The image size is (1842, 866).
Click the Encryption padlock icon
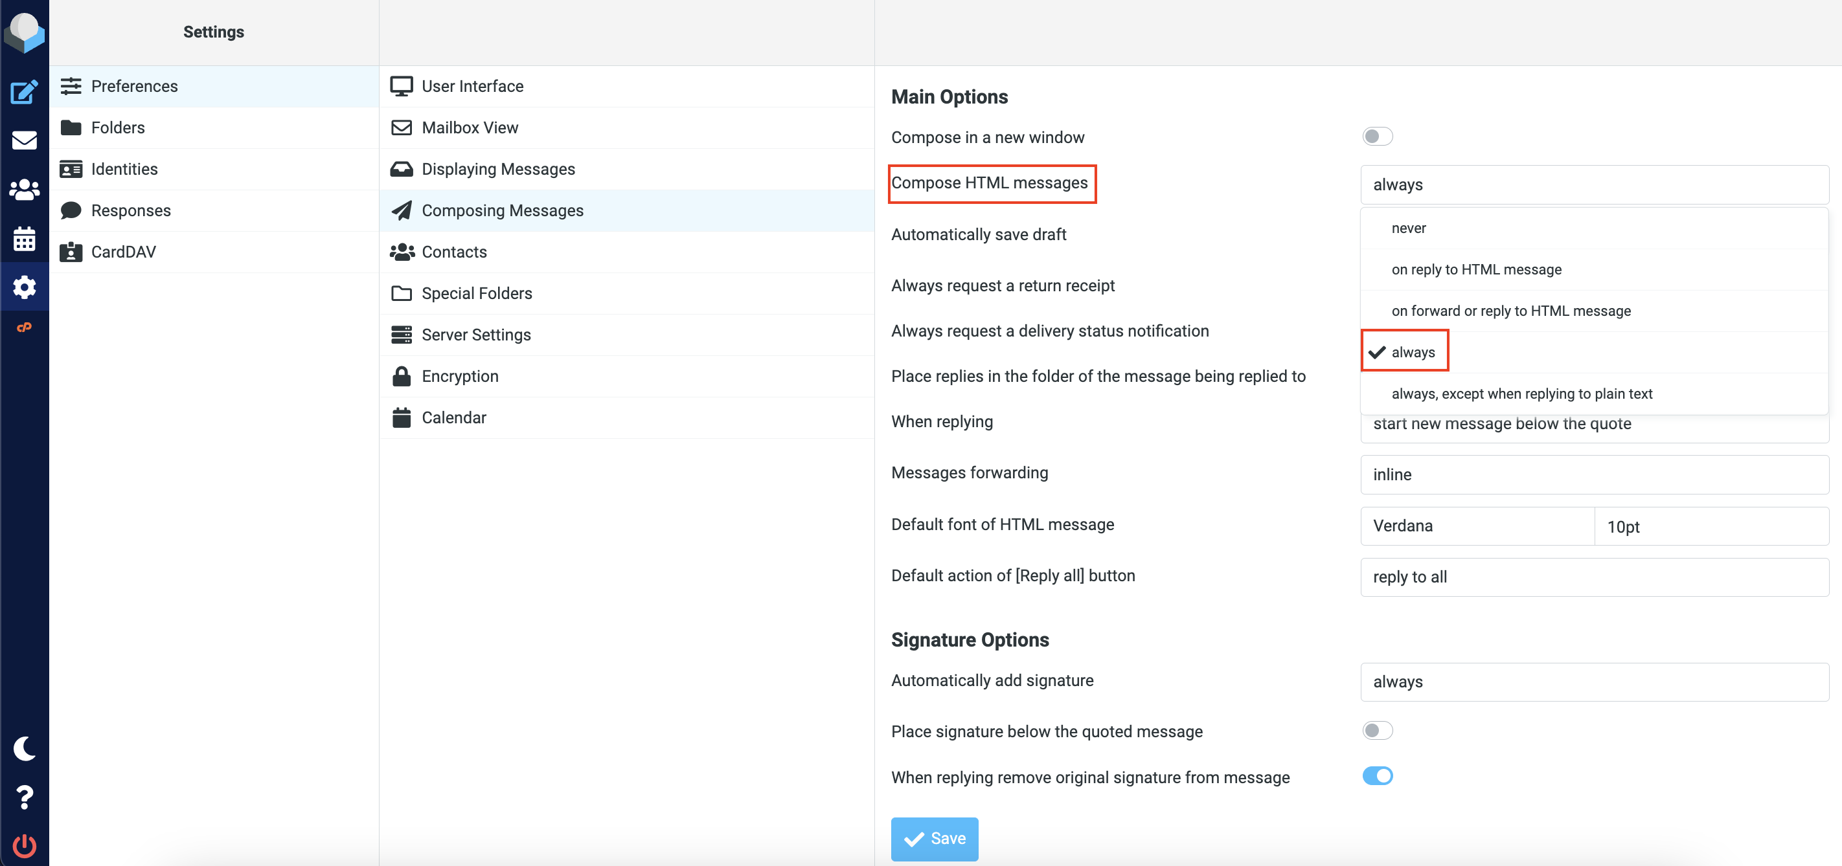point(402,376)
